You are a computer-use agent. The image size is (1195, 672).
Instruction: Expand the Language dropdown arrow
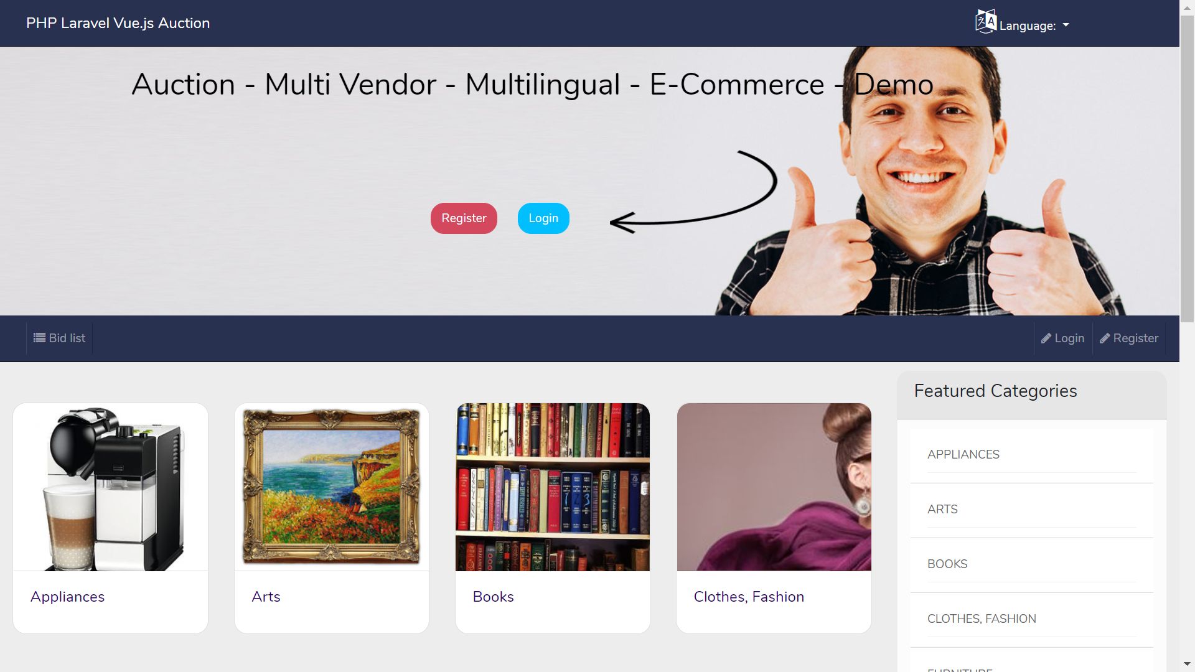coord(1066,26)
